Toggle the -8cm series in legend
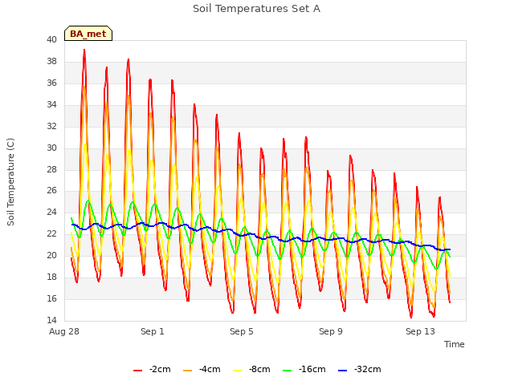This screenshot has width=514, height=385. [251, 370]
